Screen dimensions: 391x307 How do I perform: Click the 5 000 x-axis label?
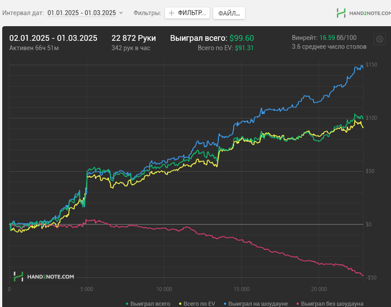pyautogui.click(x=87, y=289)
